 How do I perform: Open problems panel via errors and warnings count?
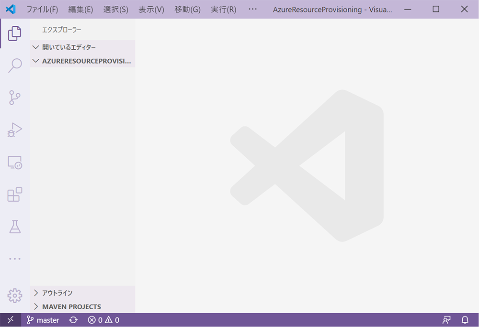(103, 320)
